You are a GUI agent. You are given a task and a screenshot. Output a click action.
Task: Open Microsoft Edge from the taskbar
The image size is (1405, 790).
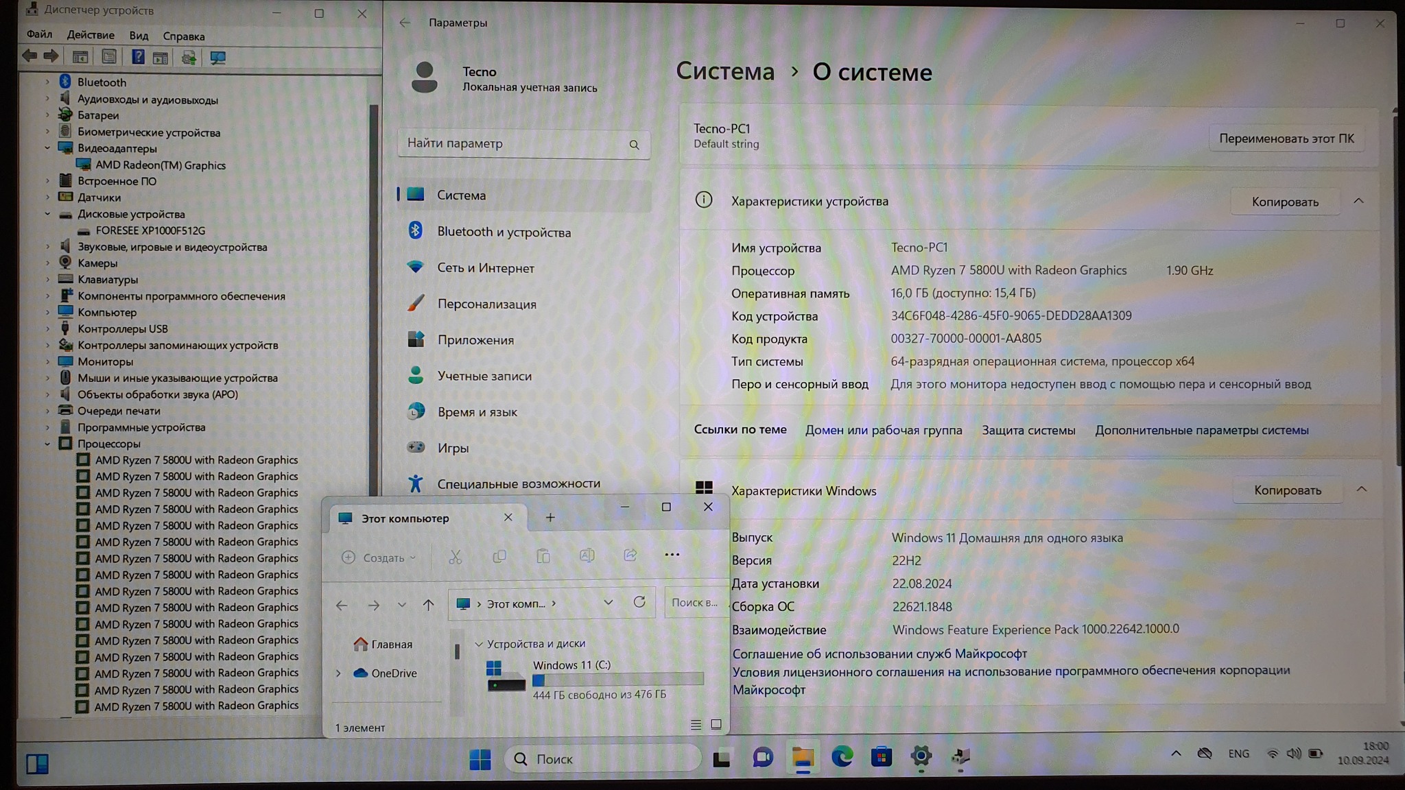coord(842,757)
